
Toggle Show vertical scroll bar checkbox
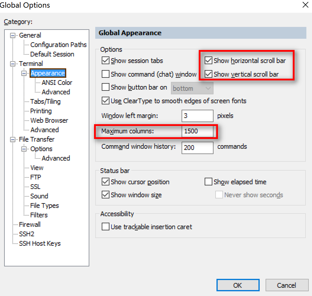click(x=209, y=74)
